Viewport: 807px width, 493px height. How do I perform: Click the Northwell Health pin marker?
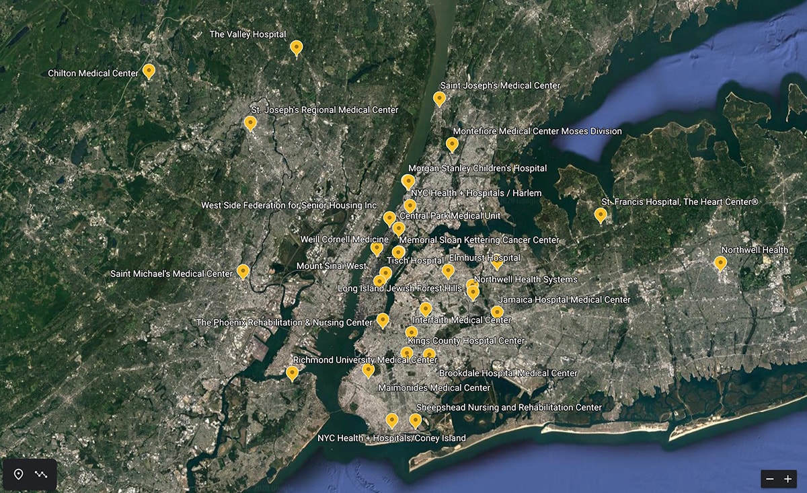(x=720, y=263)
